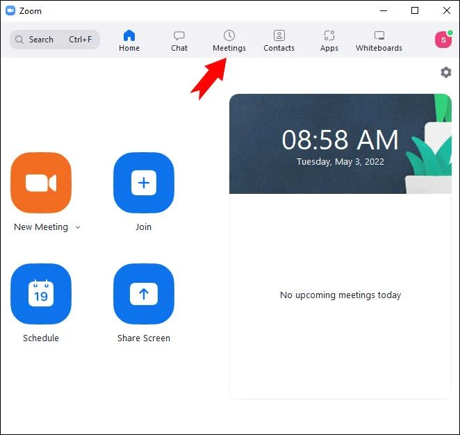
Task: Select the Home tab
Action: point(129,41)
